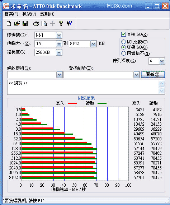Screen dimensions: 170x205
Task: Click the write value 3421
Action: point(140,110)
